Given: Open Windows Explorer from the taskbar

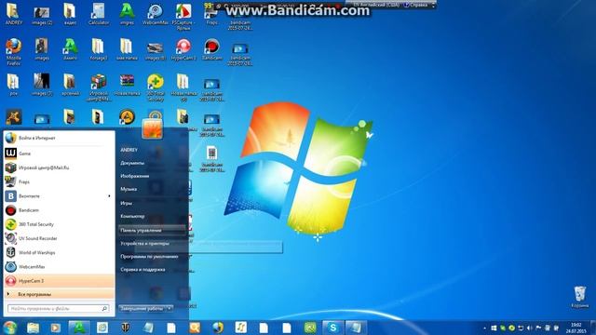Looking at the screenshot, I should [x=34, y=328].
